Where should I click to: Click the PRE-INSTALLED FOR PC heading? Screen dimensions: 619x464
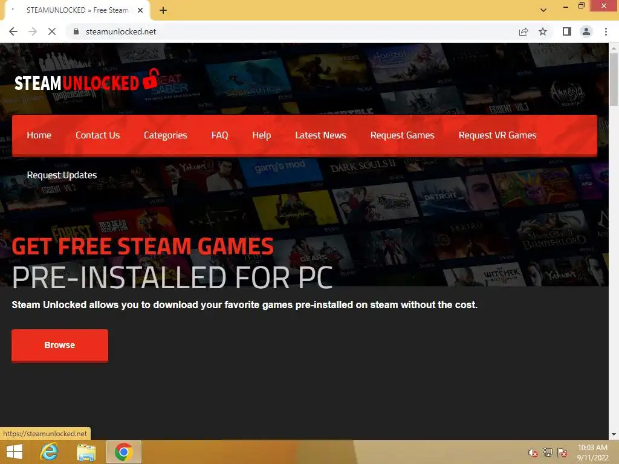[172, 278]
